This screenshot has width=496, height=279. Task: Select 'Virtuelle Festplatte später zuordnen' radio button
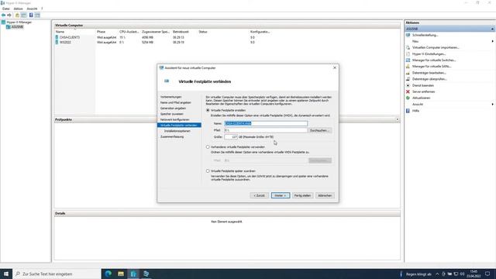click(208, 171)
